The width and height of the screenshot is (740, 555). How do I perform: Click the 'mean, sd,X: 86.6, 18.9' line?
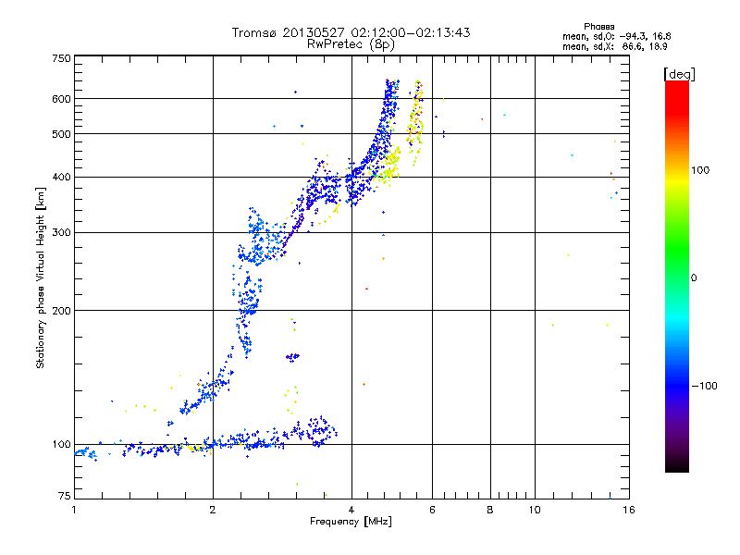coord(614,46)
